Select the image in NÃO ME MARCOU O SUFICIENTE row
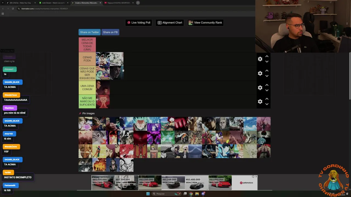 [103, 102]
